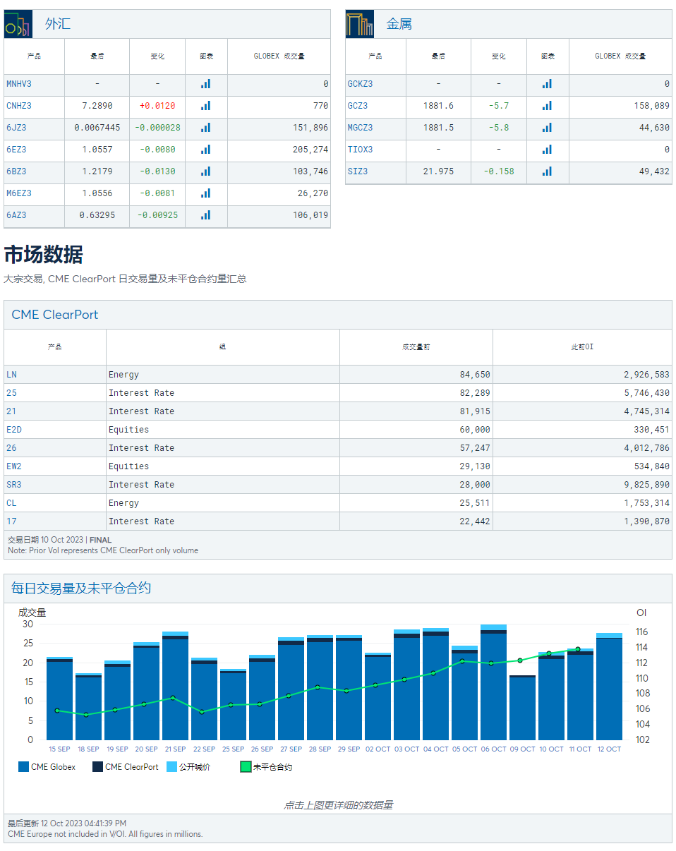This screenshot has height=851, width=676.
Task: Toggle the 未平仓合约 legend swatch
Action: 246,766
